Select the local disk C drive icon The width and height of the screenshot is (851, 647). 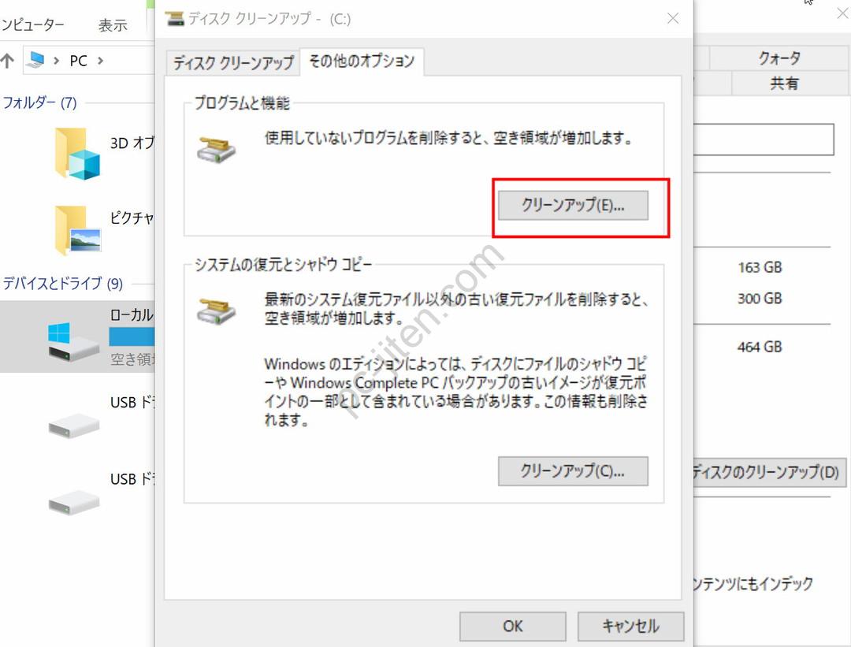point(72,342)
